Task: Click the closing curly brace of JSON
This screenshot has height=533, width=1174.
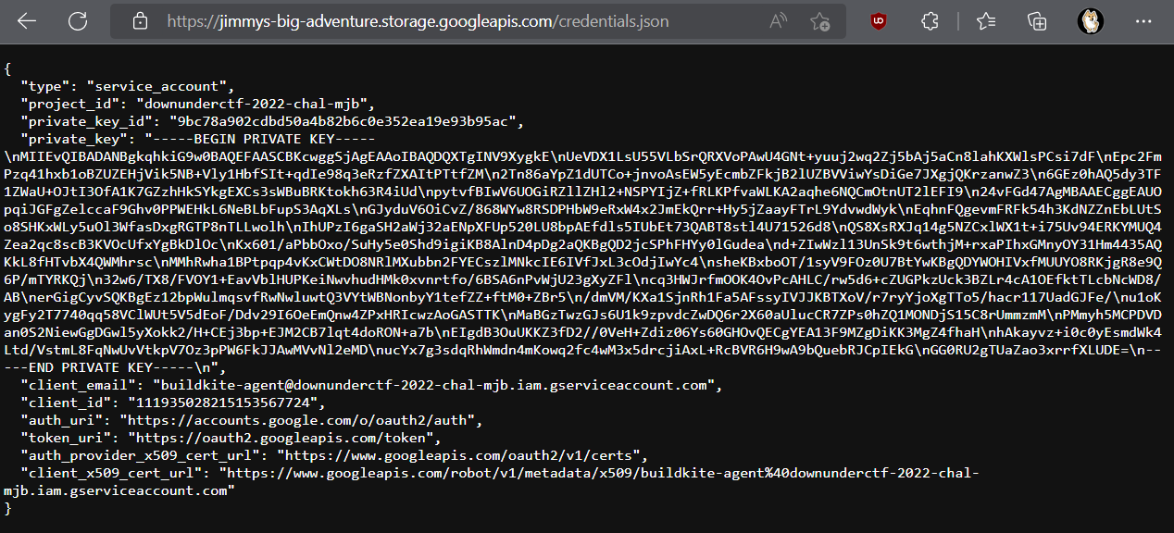Action: 7,508
